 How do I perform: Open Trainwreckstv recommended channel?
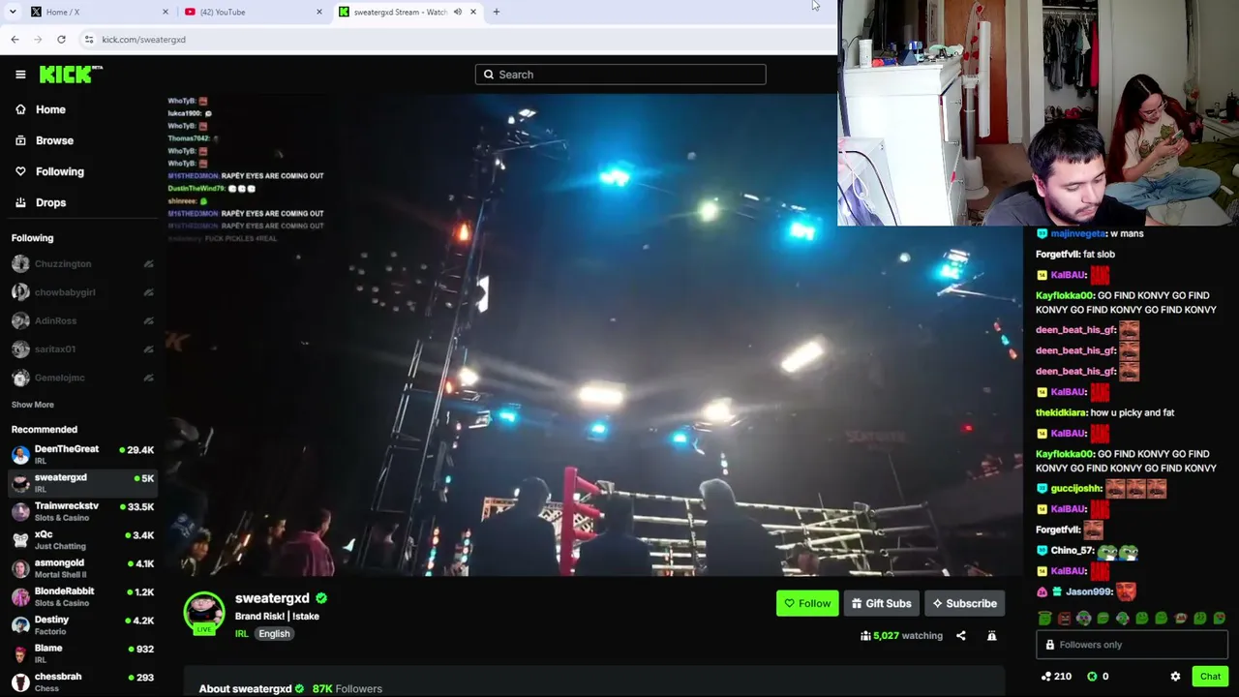coord(82,511)
